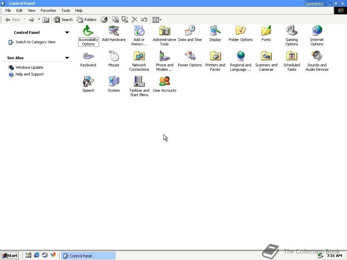Collapse the Control Panel side pane section
Image resolution: width=347 pixels, height=260 pixels.
pos(67,32)
